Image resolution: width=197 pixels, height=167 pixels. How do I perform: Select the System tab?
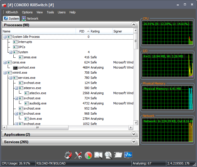(x=11, y=18)
